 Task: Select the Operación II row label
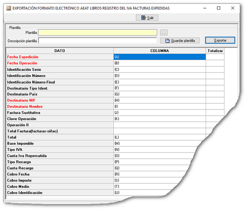(x=60, y=125)
